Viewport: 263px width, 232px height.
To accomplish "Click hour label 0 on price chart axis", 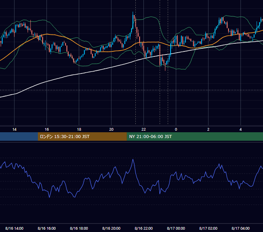I will pyautogui.click(x=176, y=130).
